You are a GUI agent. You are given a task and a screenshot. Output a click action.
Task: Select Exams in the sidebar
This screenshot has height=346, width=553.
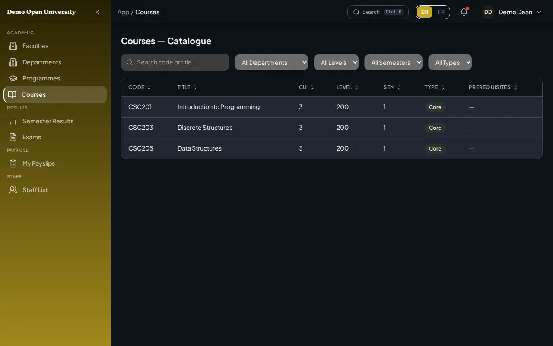pyautogui.click(x=55, y=137)
